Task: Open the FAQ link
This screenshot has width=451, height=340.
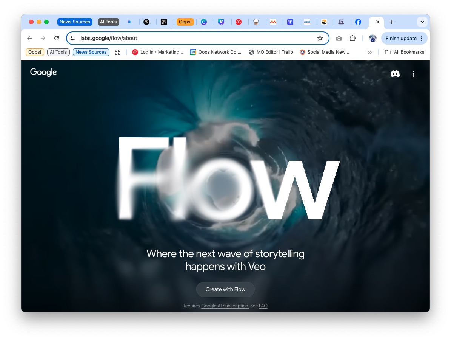Action: coord(263,306)
